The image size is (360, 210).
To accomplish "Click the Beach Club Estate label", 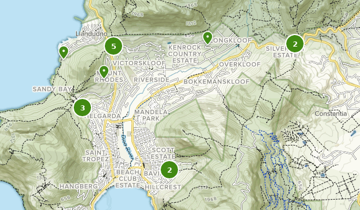I will point(128,178).
